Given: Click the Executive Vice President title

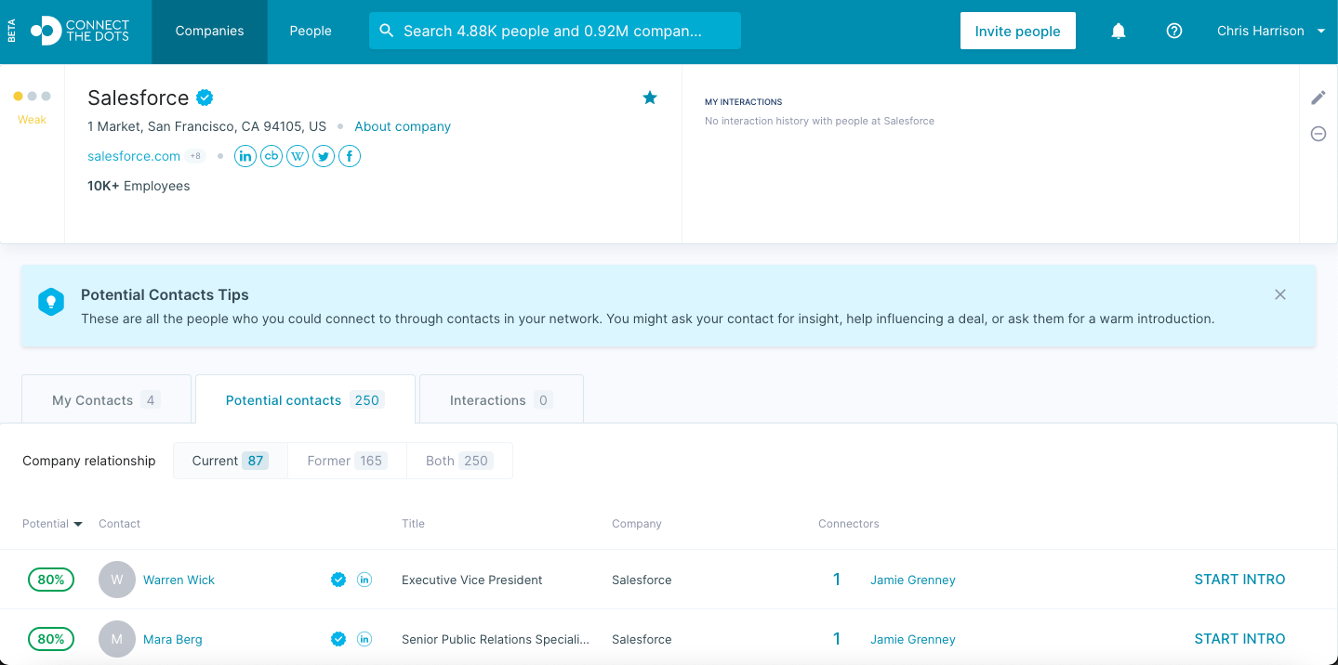Looking at the screenshot, I should tap(472, 580).
